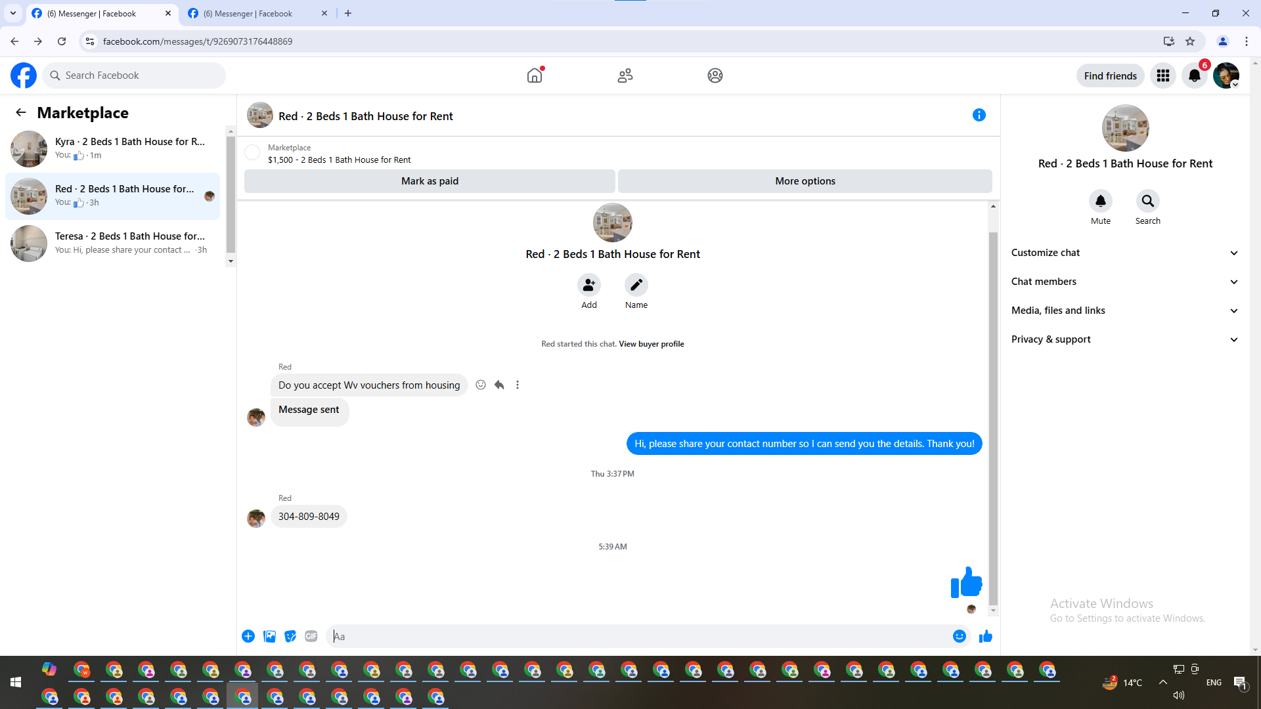Go back from Marketplace chats list
Screen dimensions: 1261x709
pos(21,112)
